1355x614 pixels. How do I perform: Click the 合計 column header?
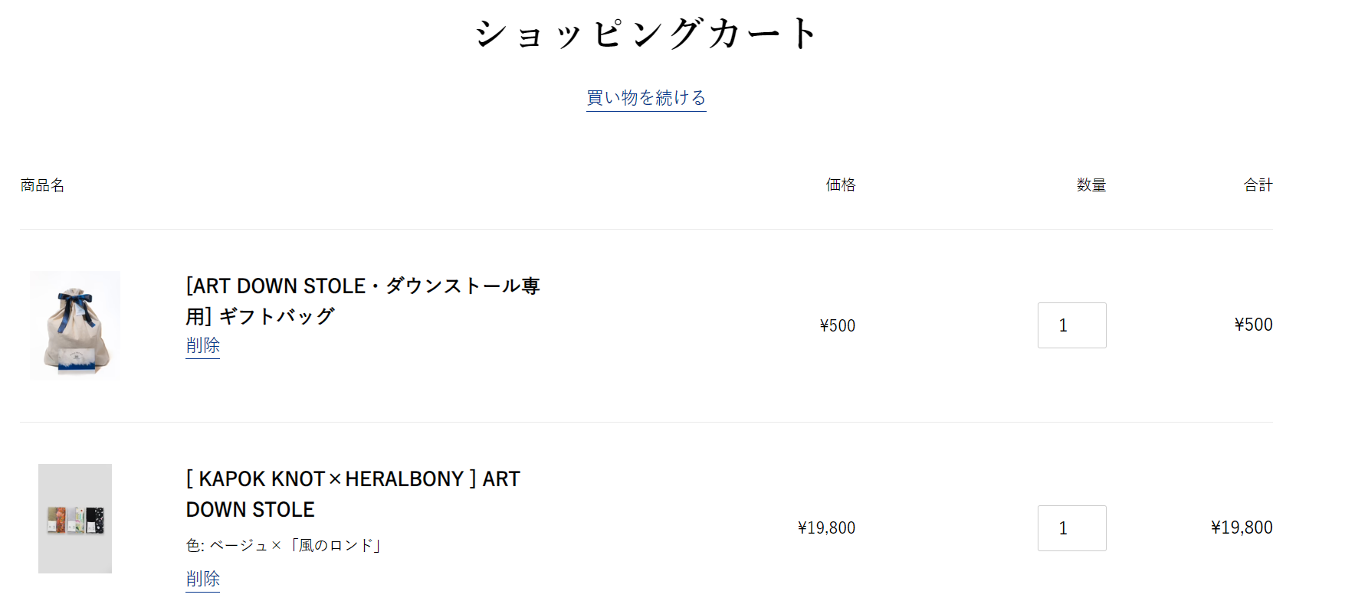[x=1258, y=185]
